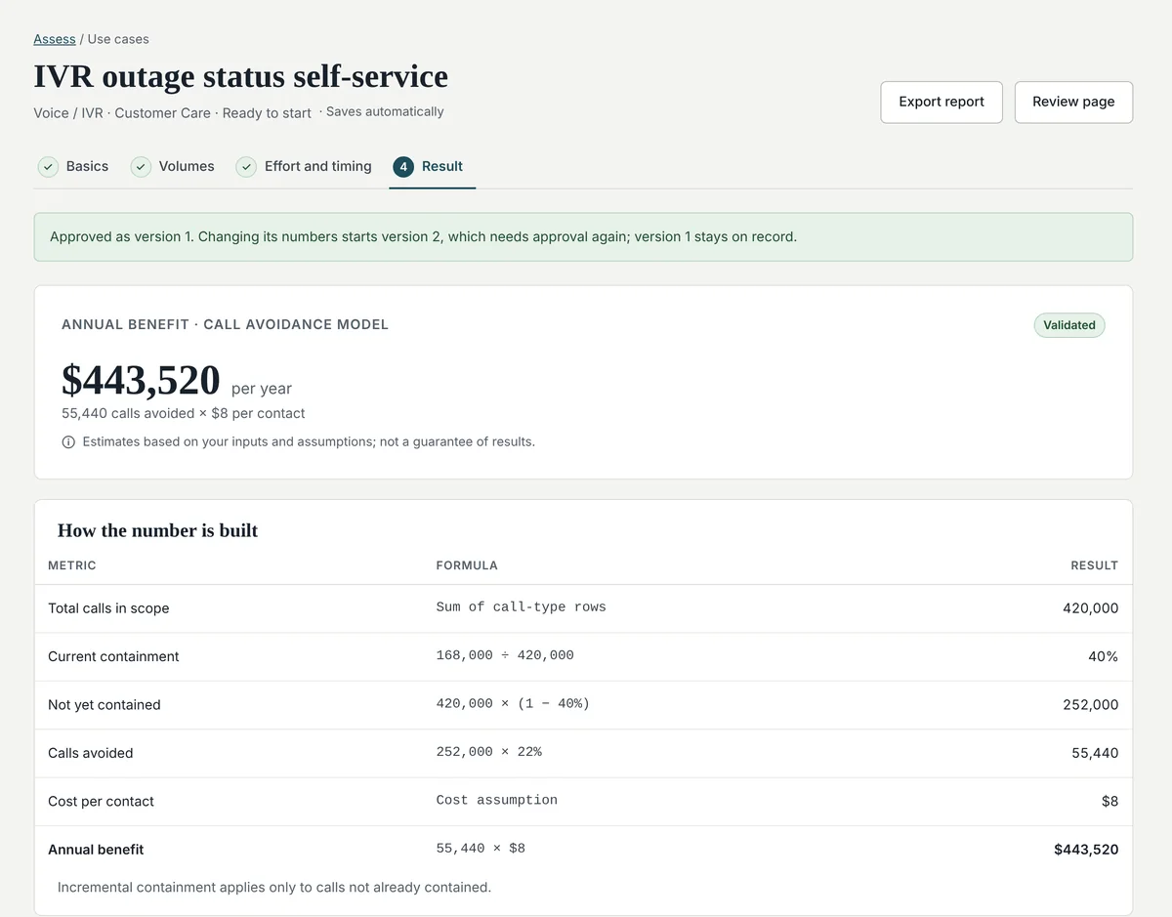The height and width of the screenshot is (917, 1172).
Task: Click the Basics step checkmark icon
Action: (x=48, y=167)
